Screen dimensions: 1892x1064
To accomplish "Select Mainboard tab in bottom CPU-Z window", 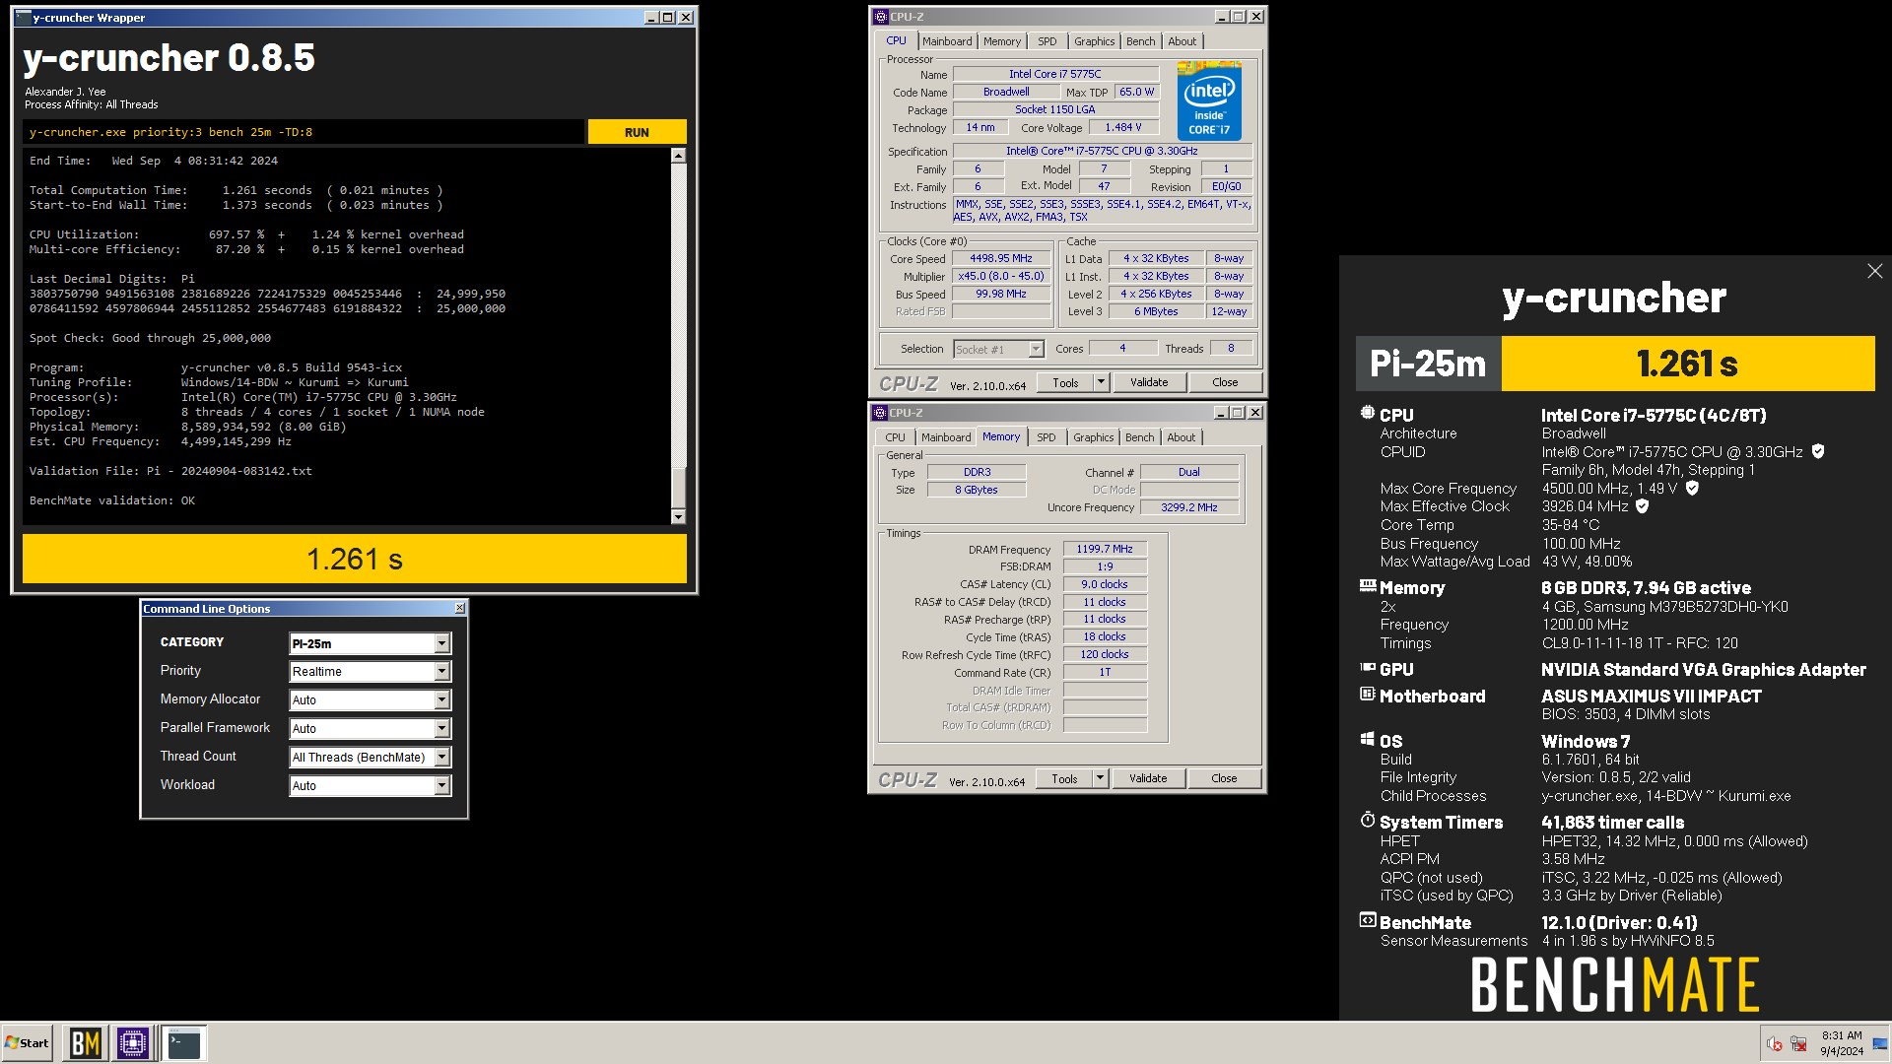I will click(946, 437).
